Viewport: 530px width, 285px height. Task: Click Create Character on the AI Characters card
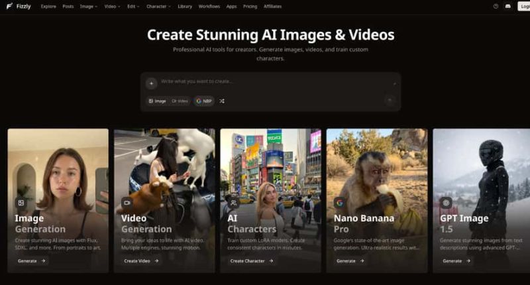pyautogui.click(x=250, y=261)
